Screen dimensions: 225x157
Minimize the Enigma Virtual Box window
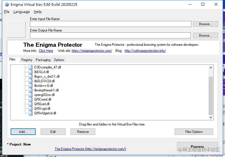pos(190,4)
